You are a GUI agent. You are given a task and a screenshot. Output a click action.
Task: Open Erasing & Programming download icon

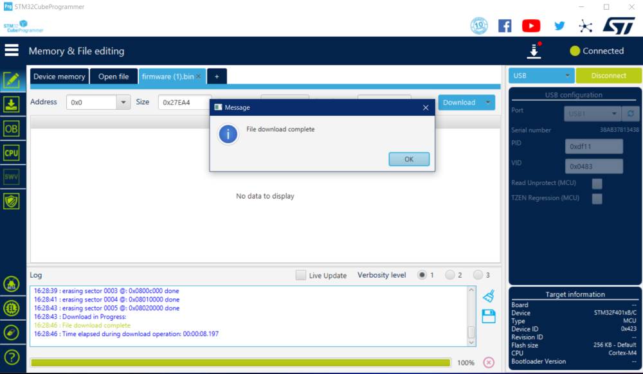12,105
